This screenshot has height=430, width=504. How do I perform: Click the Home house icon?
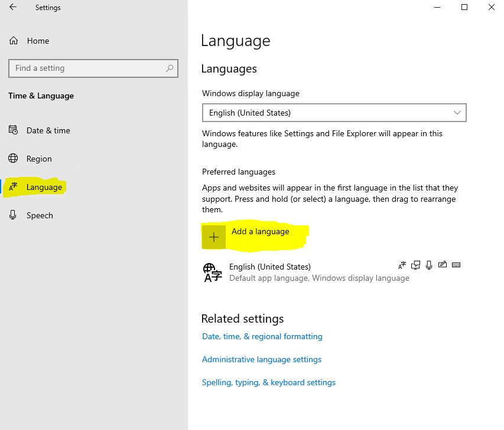pyautogui.click(x=14, y=41)
